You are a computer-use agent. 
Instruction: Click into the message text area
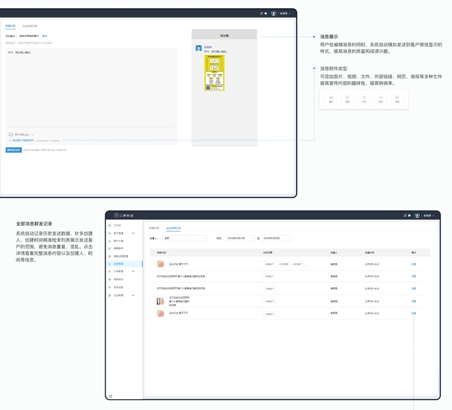point(91,87)
